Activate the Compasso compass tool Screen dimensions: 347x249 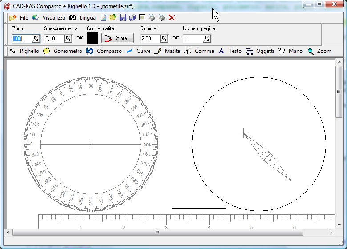(104, 51)
